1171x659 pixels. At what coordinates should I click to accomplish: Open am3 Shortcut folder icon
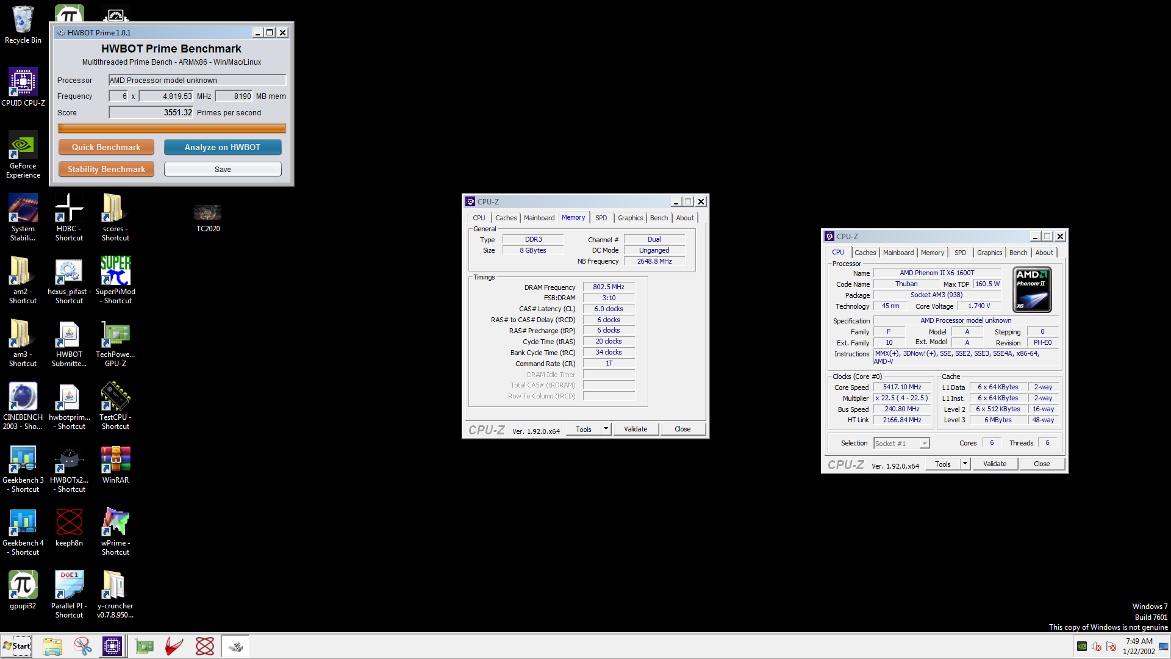tap(23, 343)
